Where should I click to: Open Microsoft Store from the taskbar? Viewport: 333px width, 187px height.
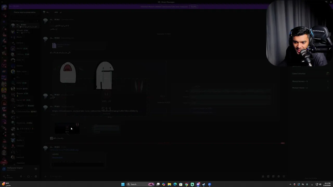point(181,184)
